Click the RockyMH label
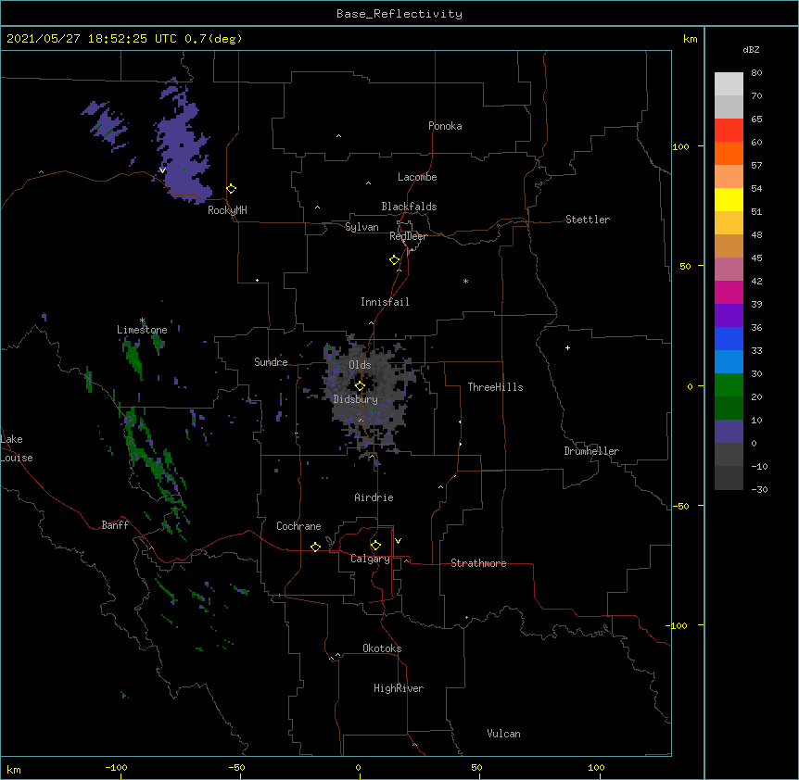 tap(227, 210)
